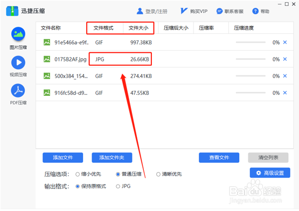Screen dimensions: 299x211
Task: Open 高级设置 advanced settings
Action: (270, 173)
